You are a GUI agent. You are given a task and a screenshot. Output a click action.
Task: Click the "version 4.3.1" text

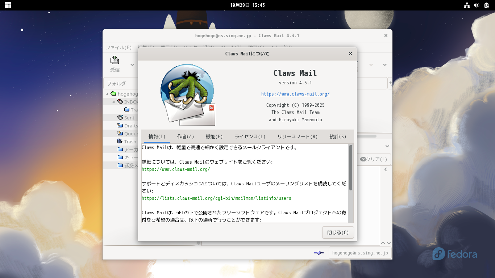pos(295,83)
